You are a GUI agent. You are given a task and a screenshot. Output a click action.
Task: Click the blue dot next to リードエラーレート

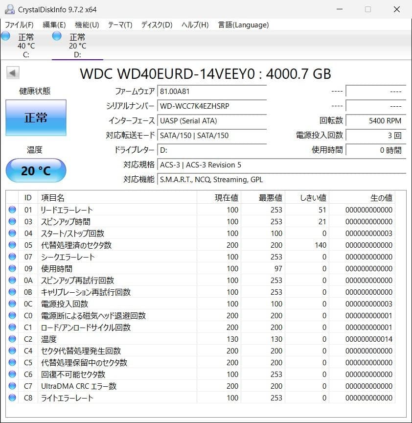click(12, 210)
